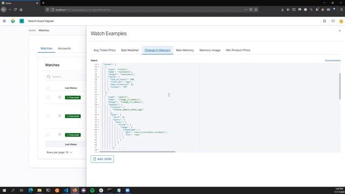345x194 pixels.
Task: Select the third watch row checkbox
Action: (48, 135)
